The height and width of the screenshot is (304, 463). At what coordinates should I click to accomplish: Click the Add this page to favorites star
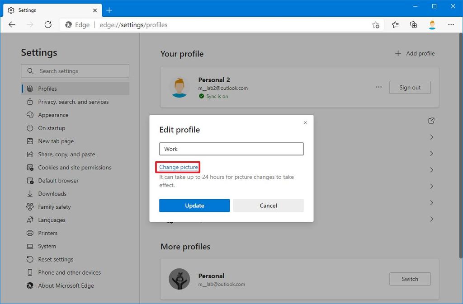tap(376, 25)
